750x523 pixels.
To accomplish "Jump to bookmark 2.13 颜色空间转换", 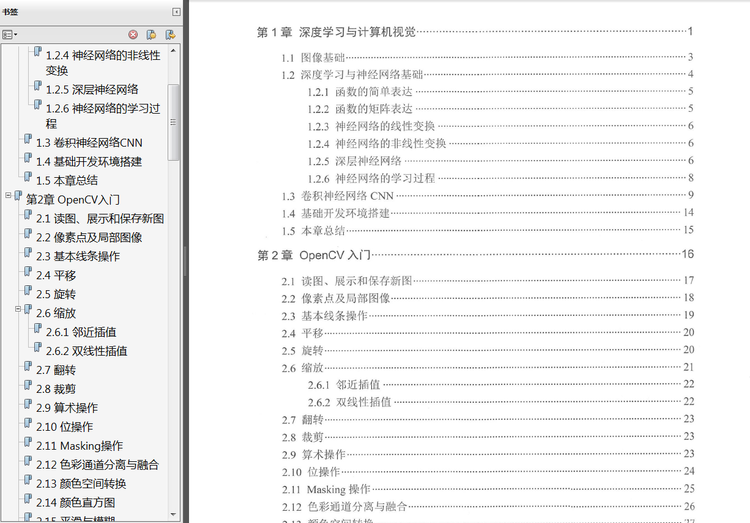I will tap(81, 484).
